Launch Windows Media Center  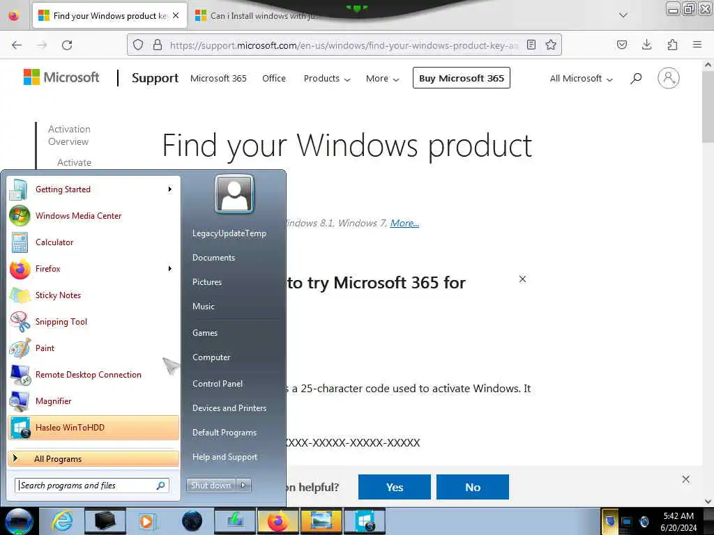click(x=93, y=216)
